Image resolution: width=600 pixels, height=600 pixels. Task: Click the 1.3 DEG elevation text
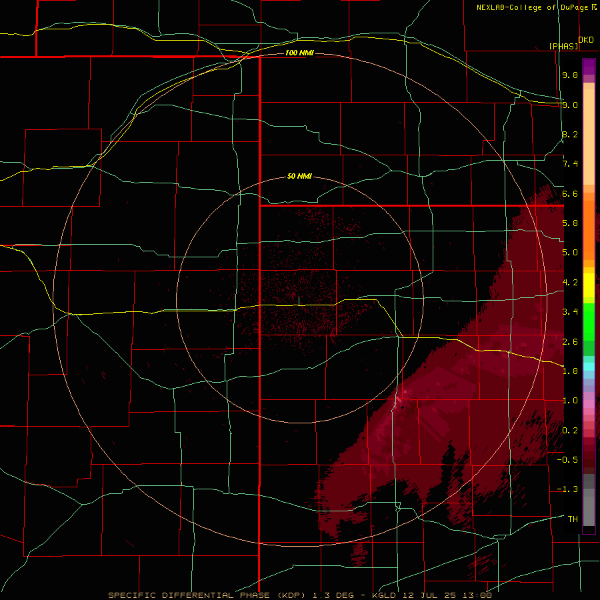(x=335, y=595)
